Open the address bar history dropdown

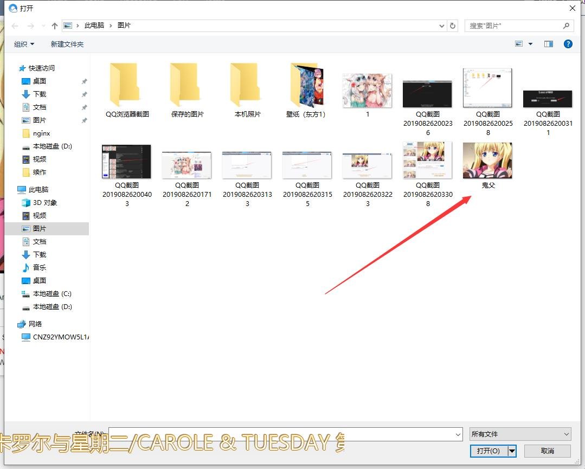pos(442,26)
